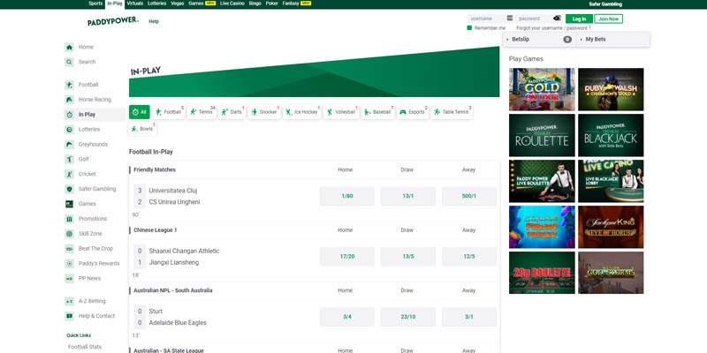Open the Golf icon in sidebar
The width and height of the screenshot is (707, 353).
[69, 159]
